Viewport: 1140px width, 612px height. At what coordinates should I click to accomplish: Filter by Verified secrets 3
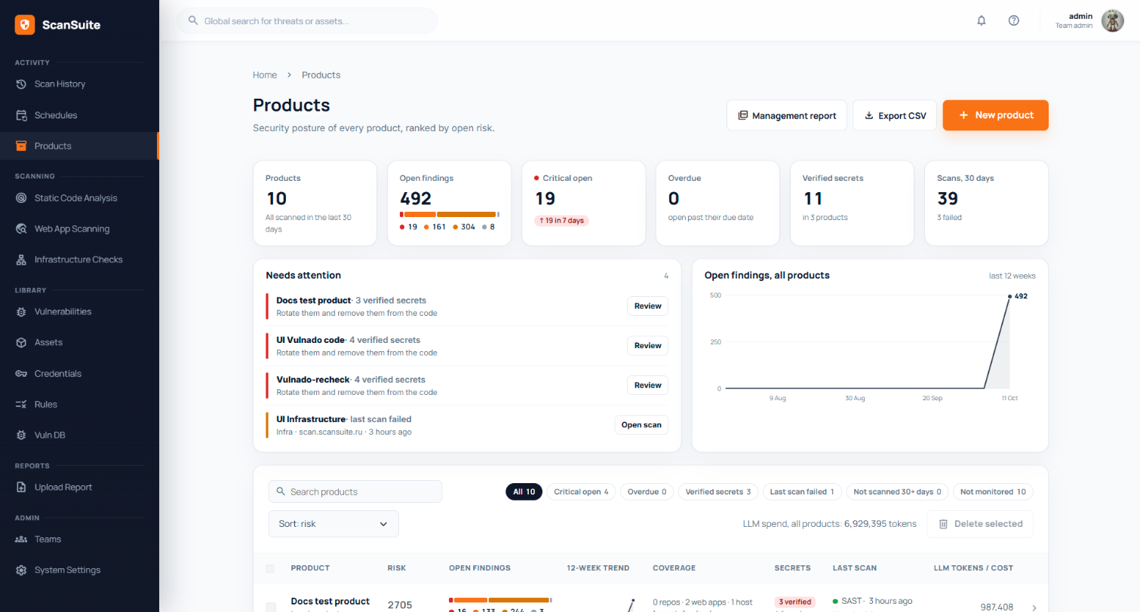717,492
